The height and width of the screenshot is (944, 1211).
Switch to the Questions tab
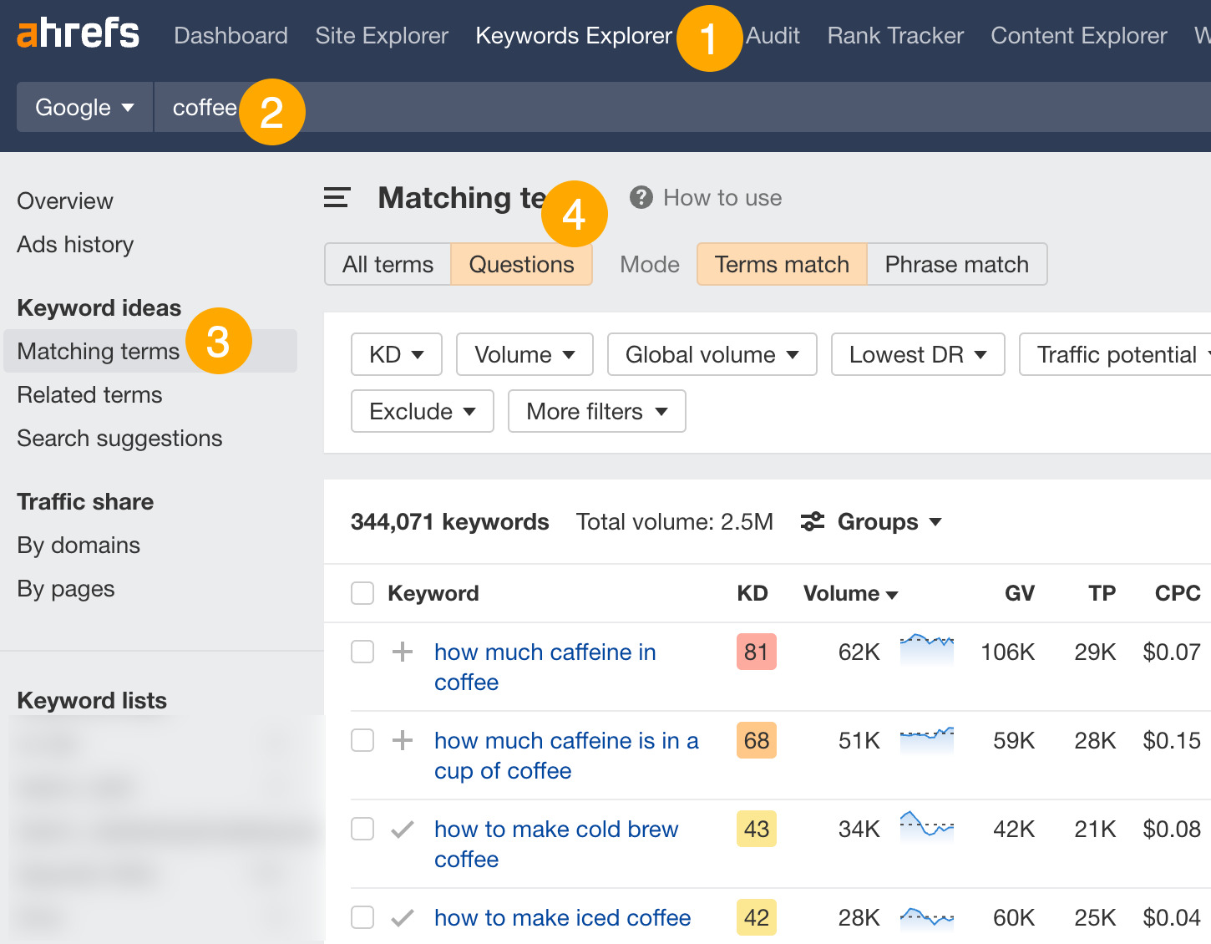click(x=521, y=264)
